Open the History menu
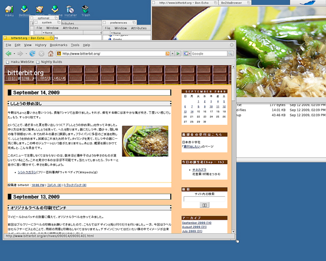326x261 pixels. (x=41, y=45)
